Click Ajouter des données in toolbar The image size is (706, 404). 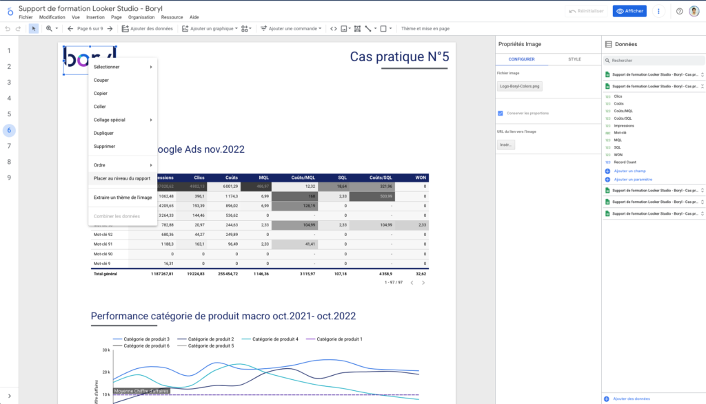click(148, 29)
